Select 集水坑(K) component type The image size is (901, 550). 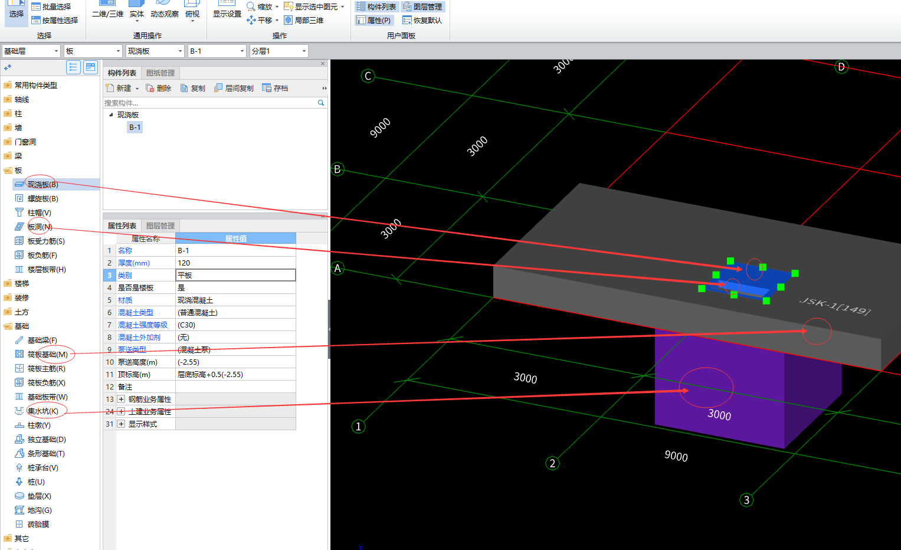[x=42, y=411]
